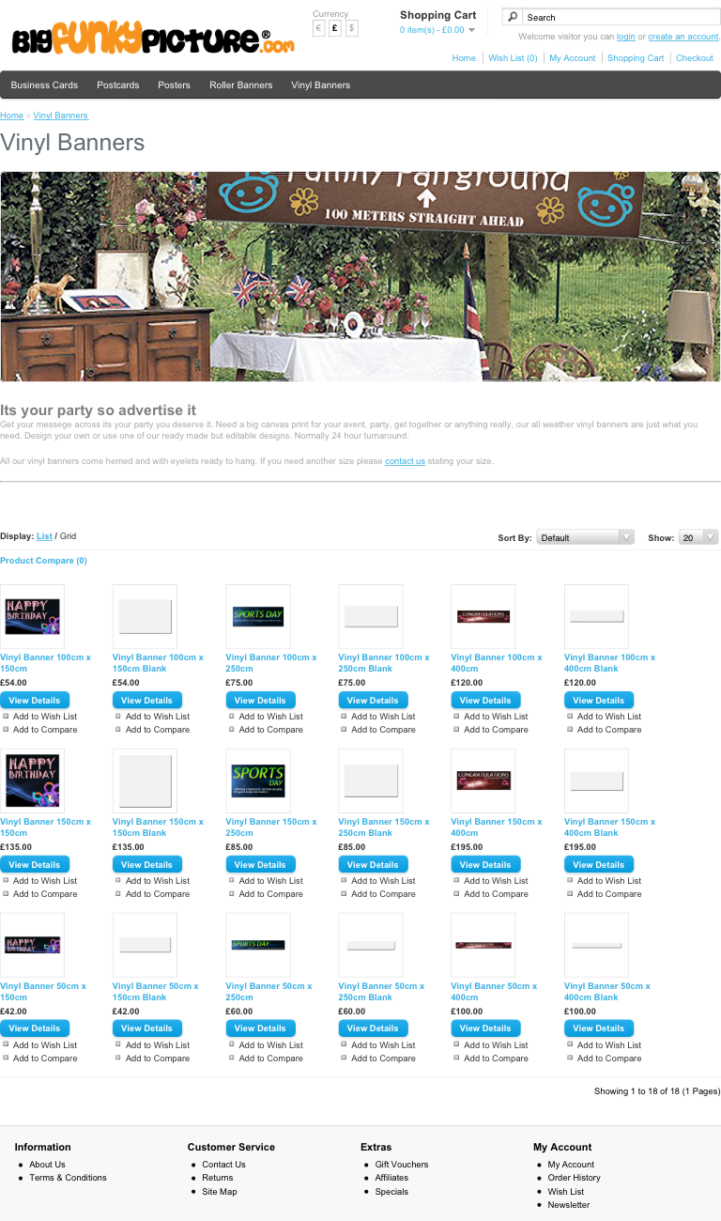Expand the Shopping Cart summary dropdown
This screenshot has height=1221, width=721.
[x=471, y=30]
